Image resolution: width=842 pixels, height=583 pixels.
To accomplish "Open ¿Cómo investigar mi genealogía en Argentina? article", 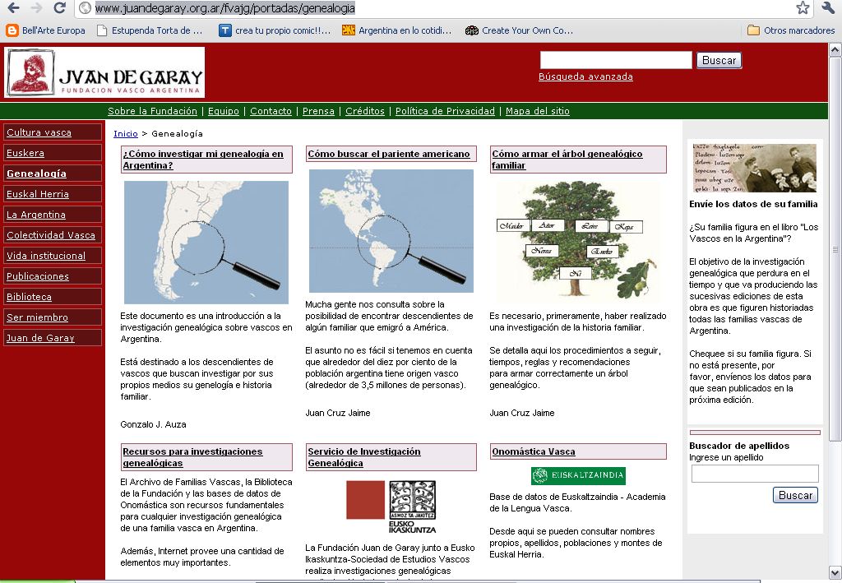I will tap(203, 160).
